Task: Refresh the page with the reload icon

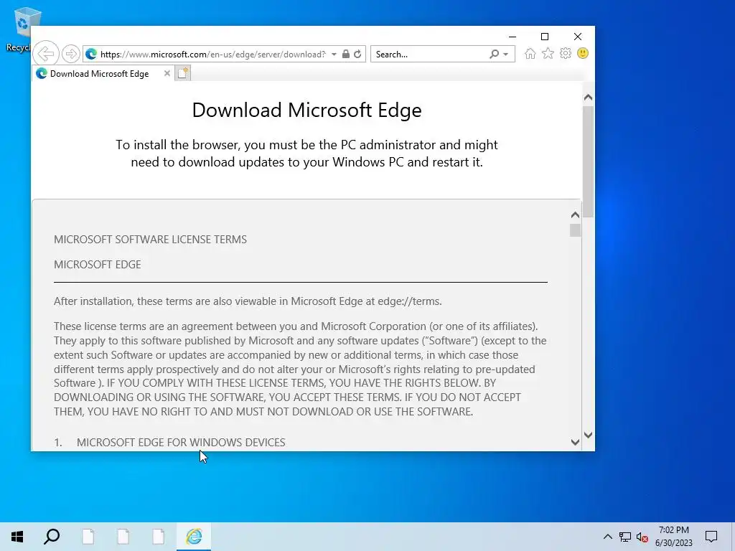Action: pos(357,54)
